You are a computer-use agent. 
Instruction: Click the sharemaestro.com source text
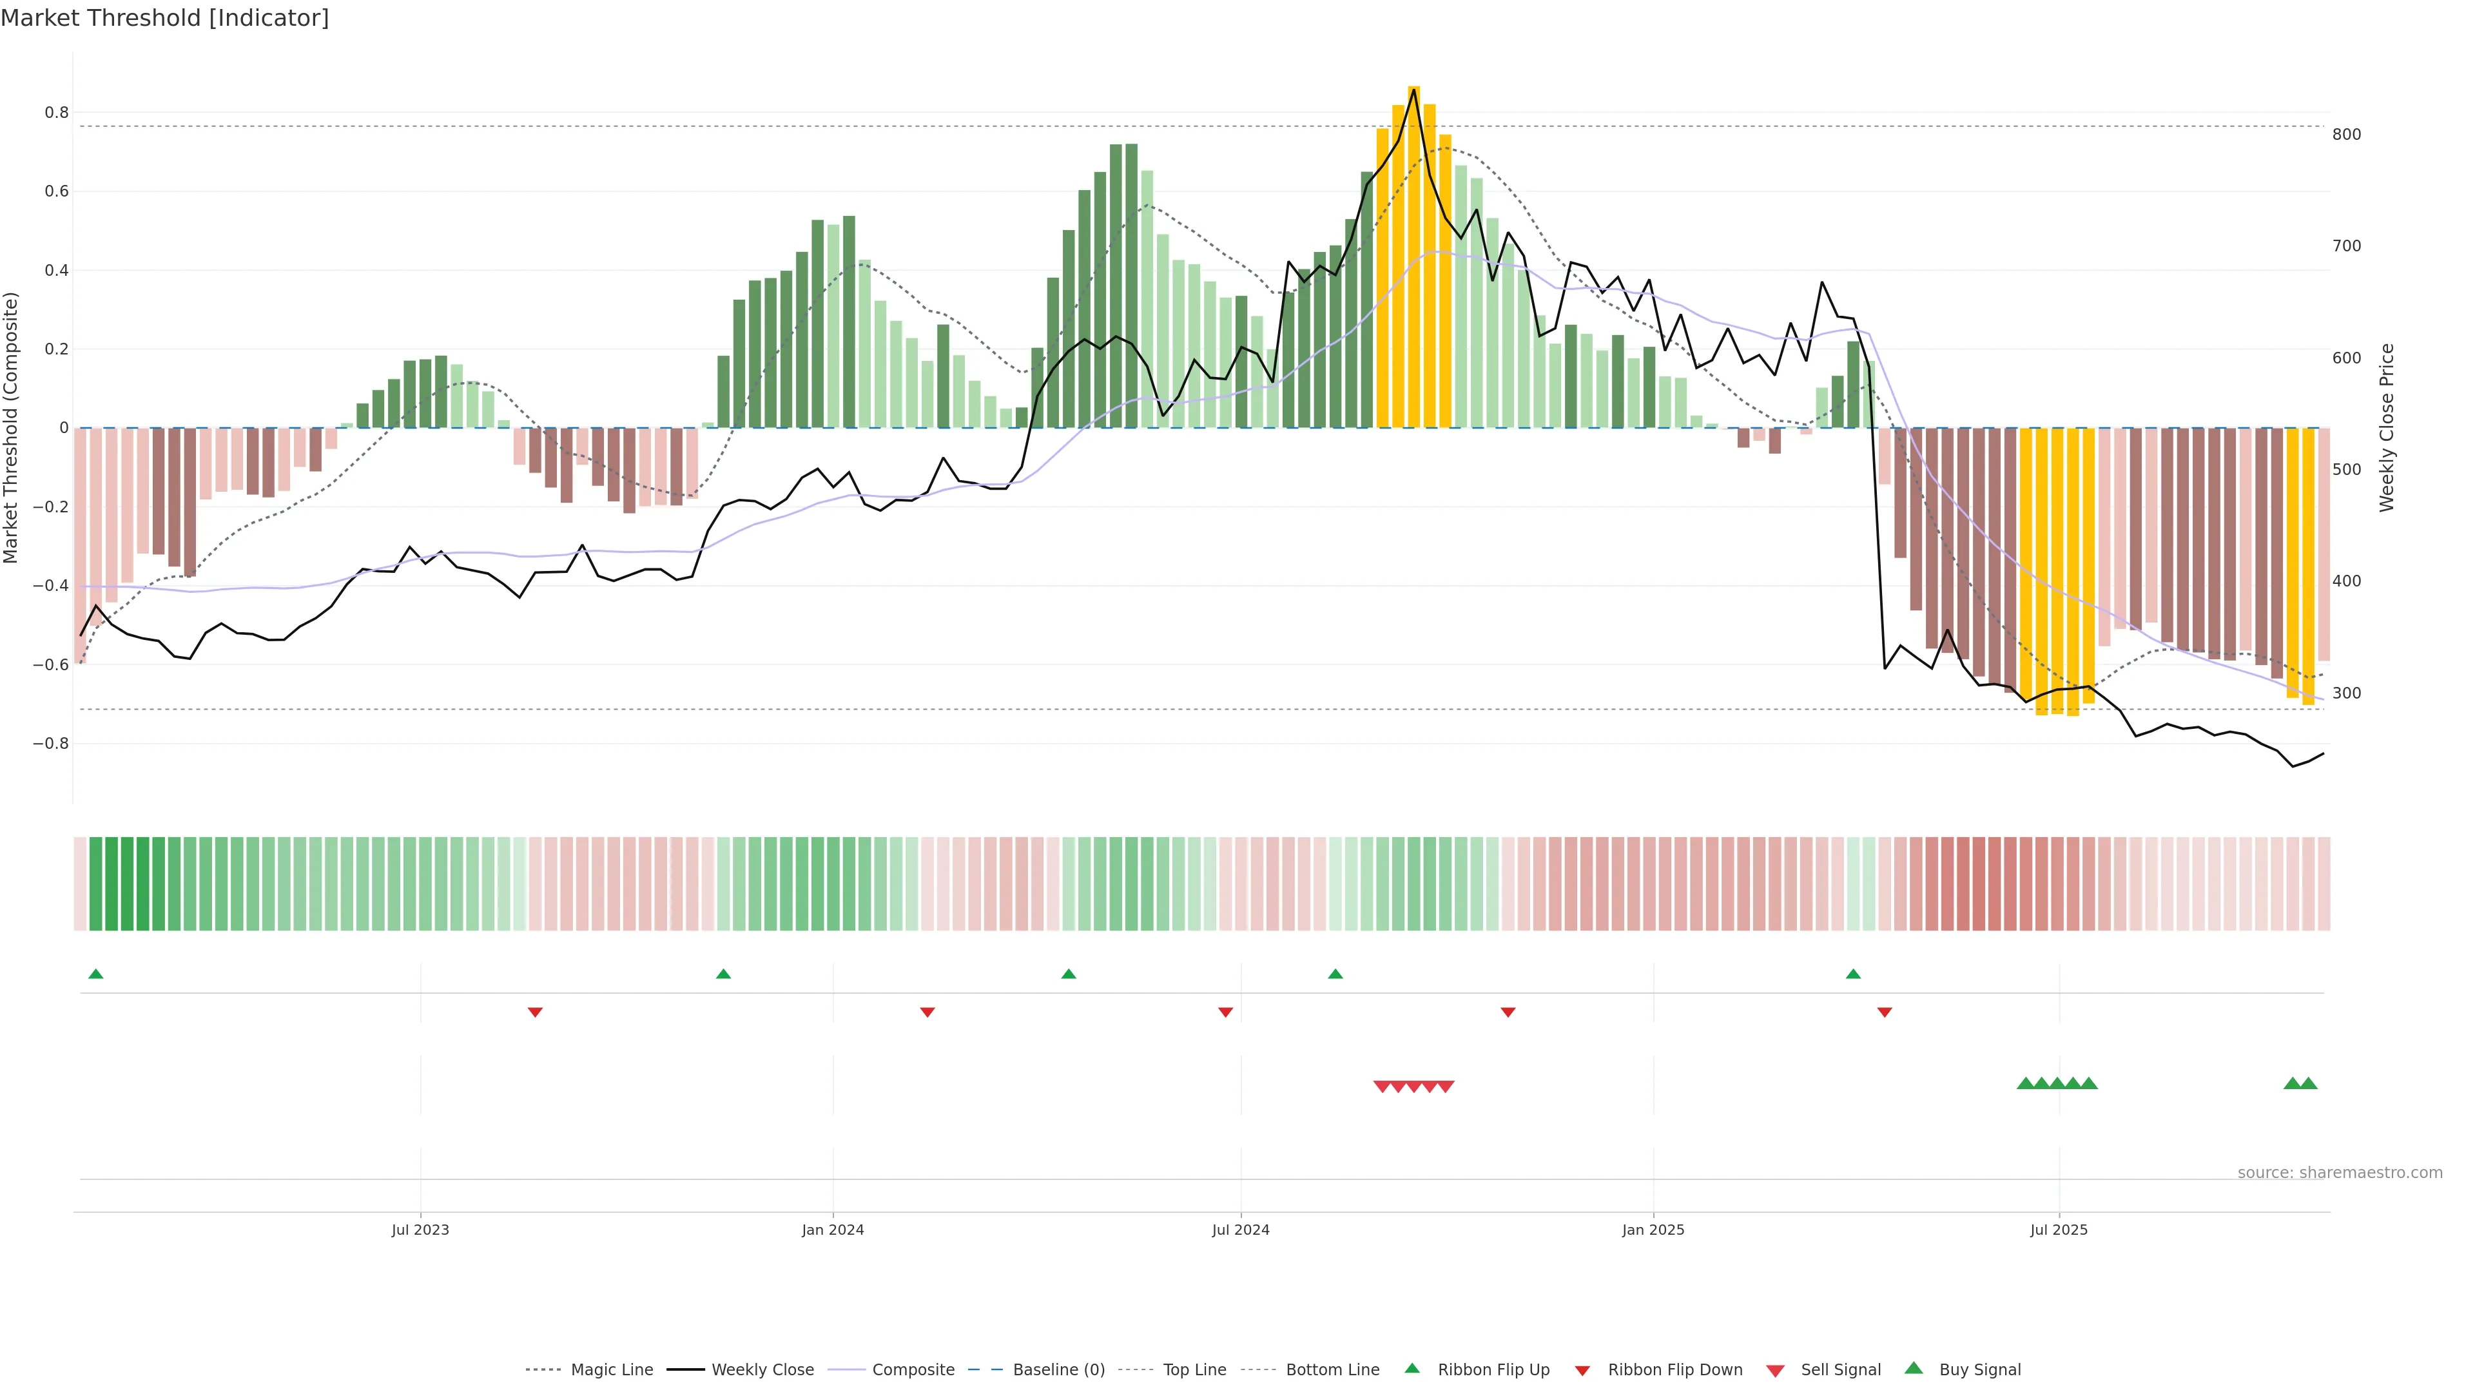click(2340, 1173)
